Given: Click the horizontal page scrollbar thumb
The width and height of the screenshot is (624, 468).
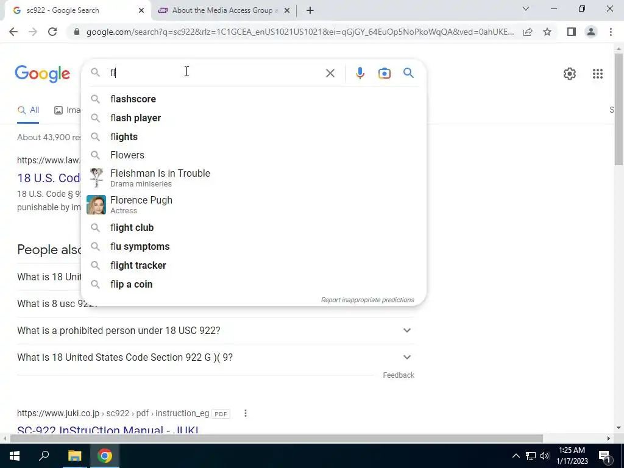Looking at the screenshot, I should click(276, 439).
